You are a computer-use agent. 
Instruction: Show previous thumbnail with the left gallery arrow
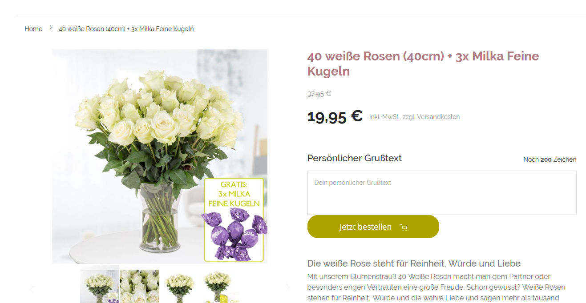tap(32, 289)
